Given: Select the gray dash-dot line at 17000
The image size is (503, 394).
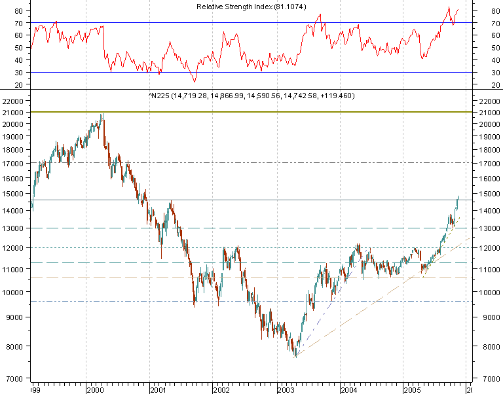Looking at the screenshot, I should (251, 163).
